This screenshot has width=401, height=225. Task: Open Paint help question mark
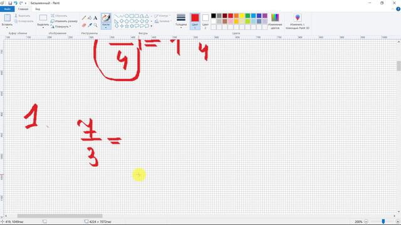pos(398,9)
